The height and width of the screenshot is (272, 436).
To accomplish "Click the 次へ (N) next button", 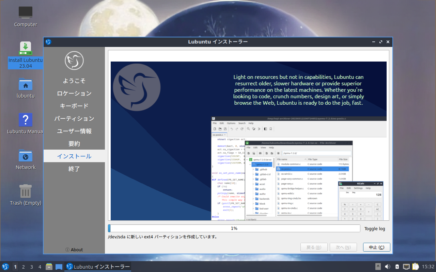I will (343, 247).
